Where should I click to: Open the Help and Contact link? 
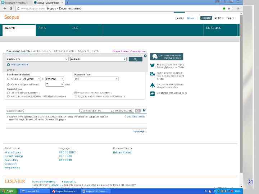(122, 153)
